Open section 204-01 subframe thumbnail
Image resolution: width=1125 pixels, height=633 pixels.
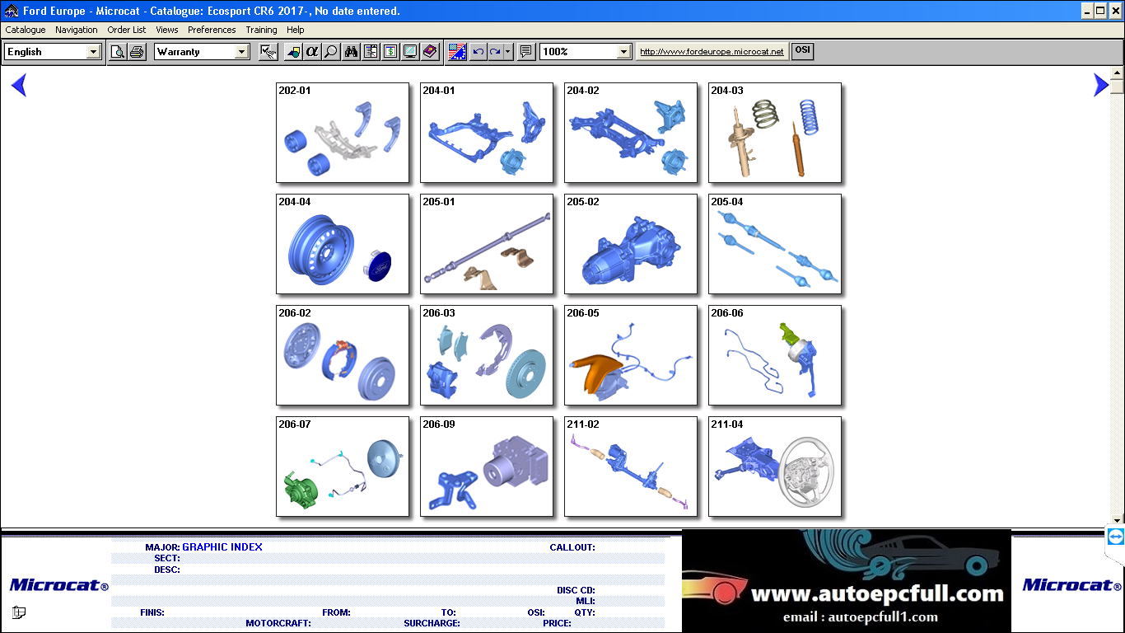487,133
